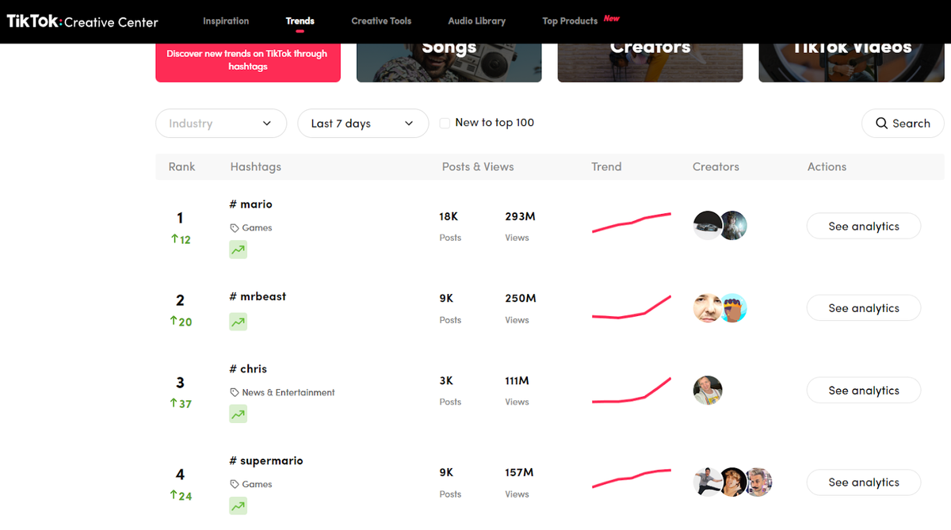Click the News & Entertainment tag icon
Image resolution: width=951 pixels, height=530 pixels.
235,393
